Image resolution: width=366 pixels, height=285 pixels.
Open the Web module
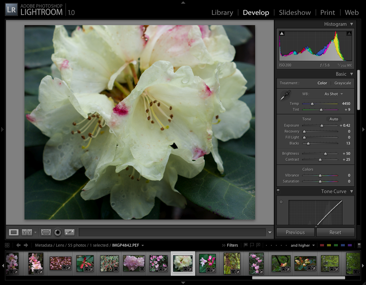point(351,12)
